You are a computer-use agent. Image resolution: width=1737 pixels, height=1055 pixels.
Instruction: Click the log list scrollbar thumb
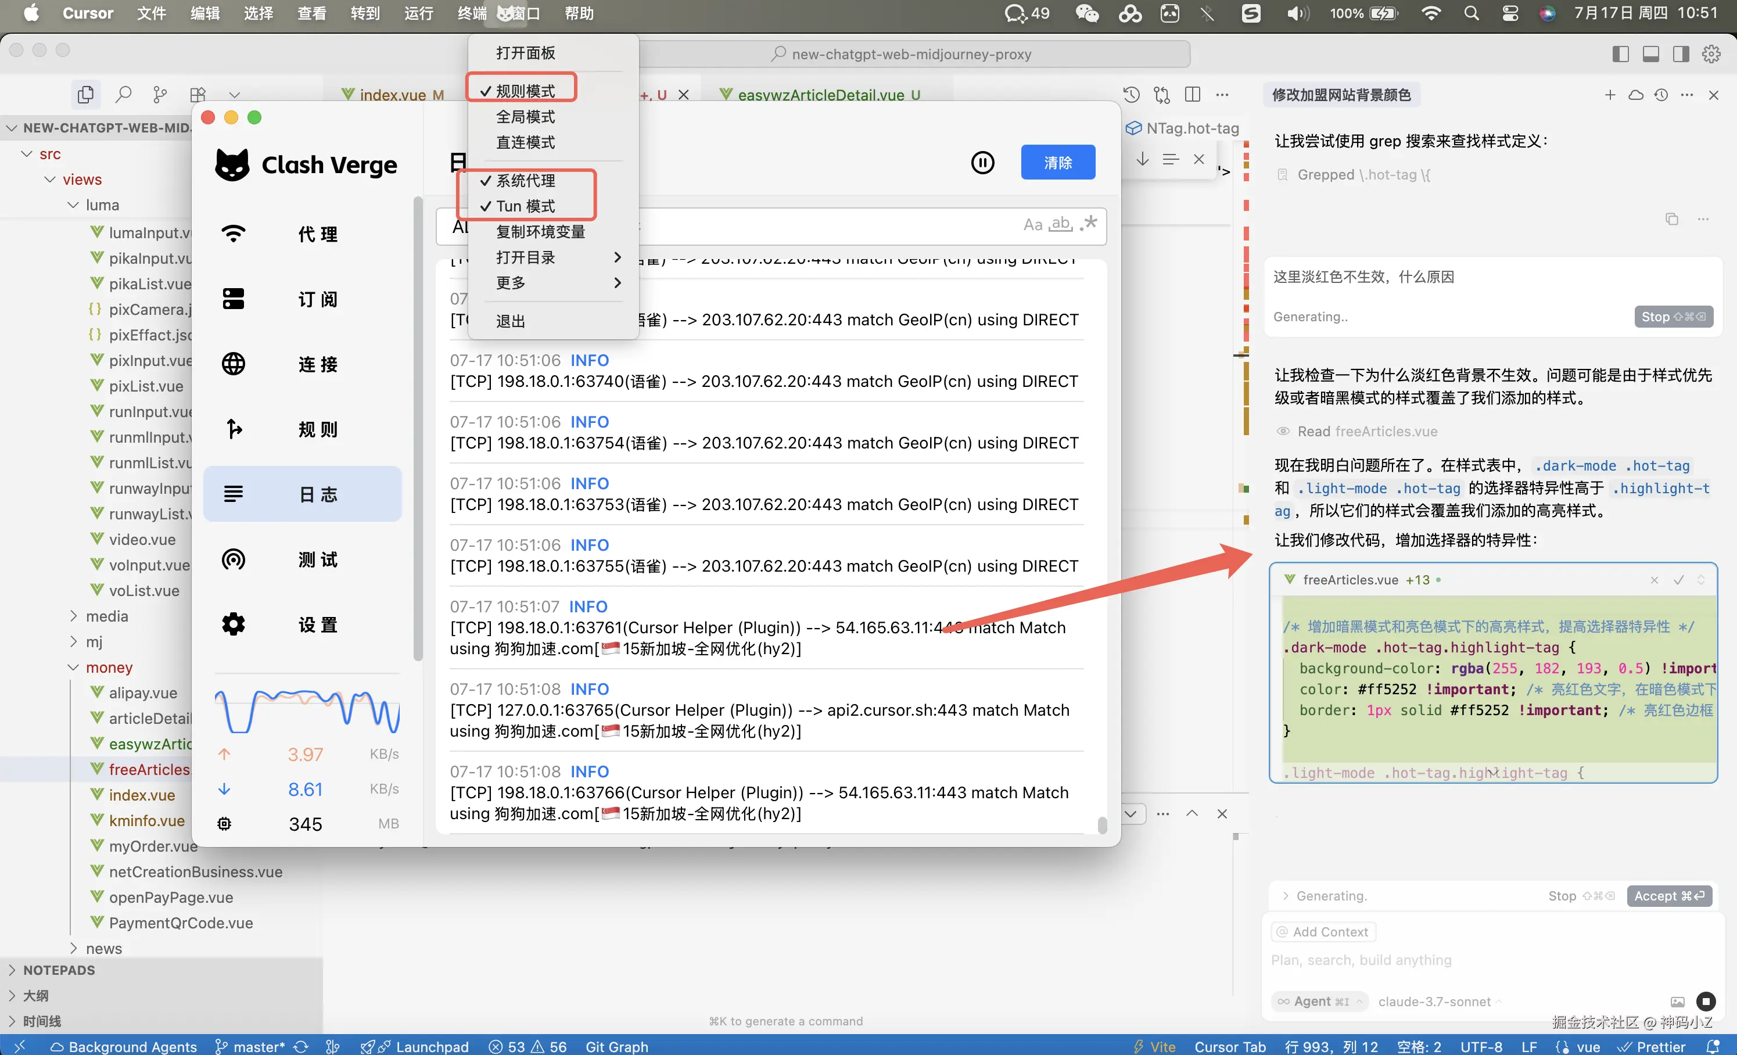click(x=1102, y=824)
